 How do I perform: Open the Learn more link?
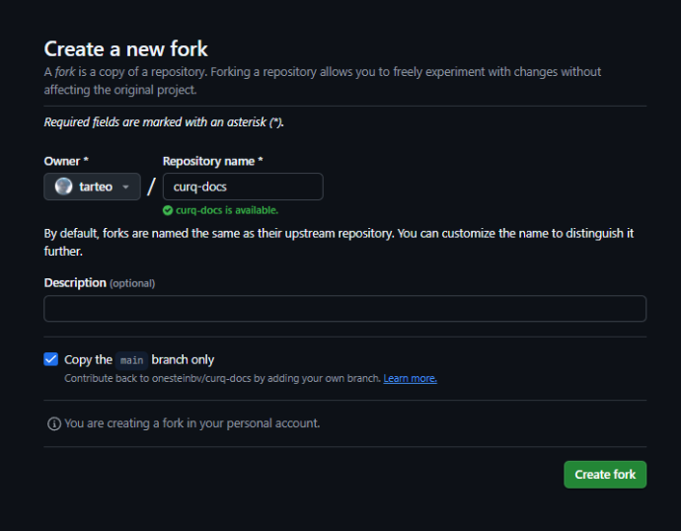coord(410,379)
